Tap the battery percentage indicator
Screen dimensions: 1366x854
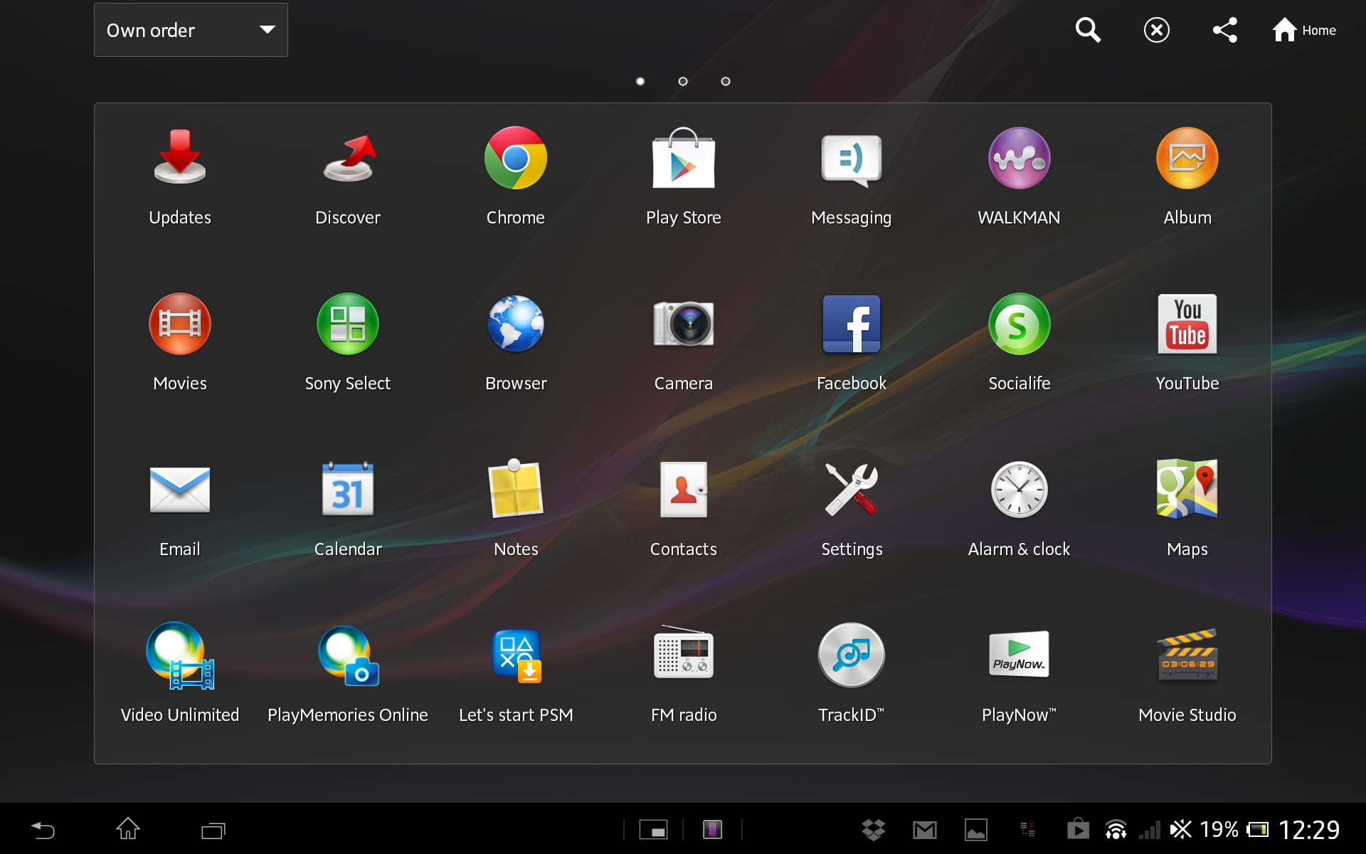pyautogui.click(x=1219, y=830)
